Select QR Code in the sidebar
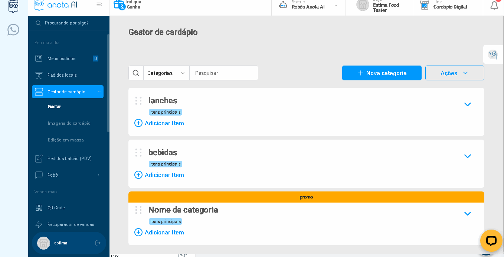The width and height of the screenshot is (504, 257). (56, 208)
